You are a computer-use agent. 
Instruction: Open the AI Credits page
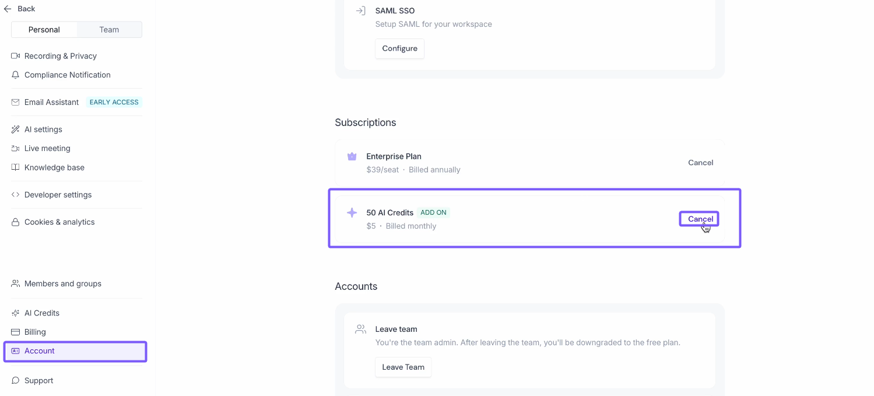click(x=42, y=313)
